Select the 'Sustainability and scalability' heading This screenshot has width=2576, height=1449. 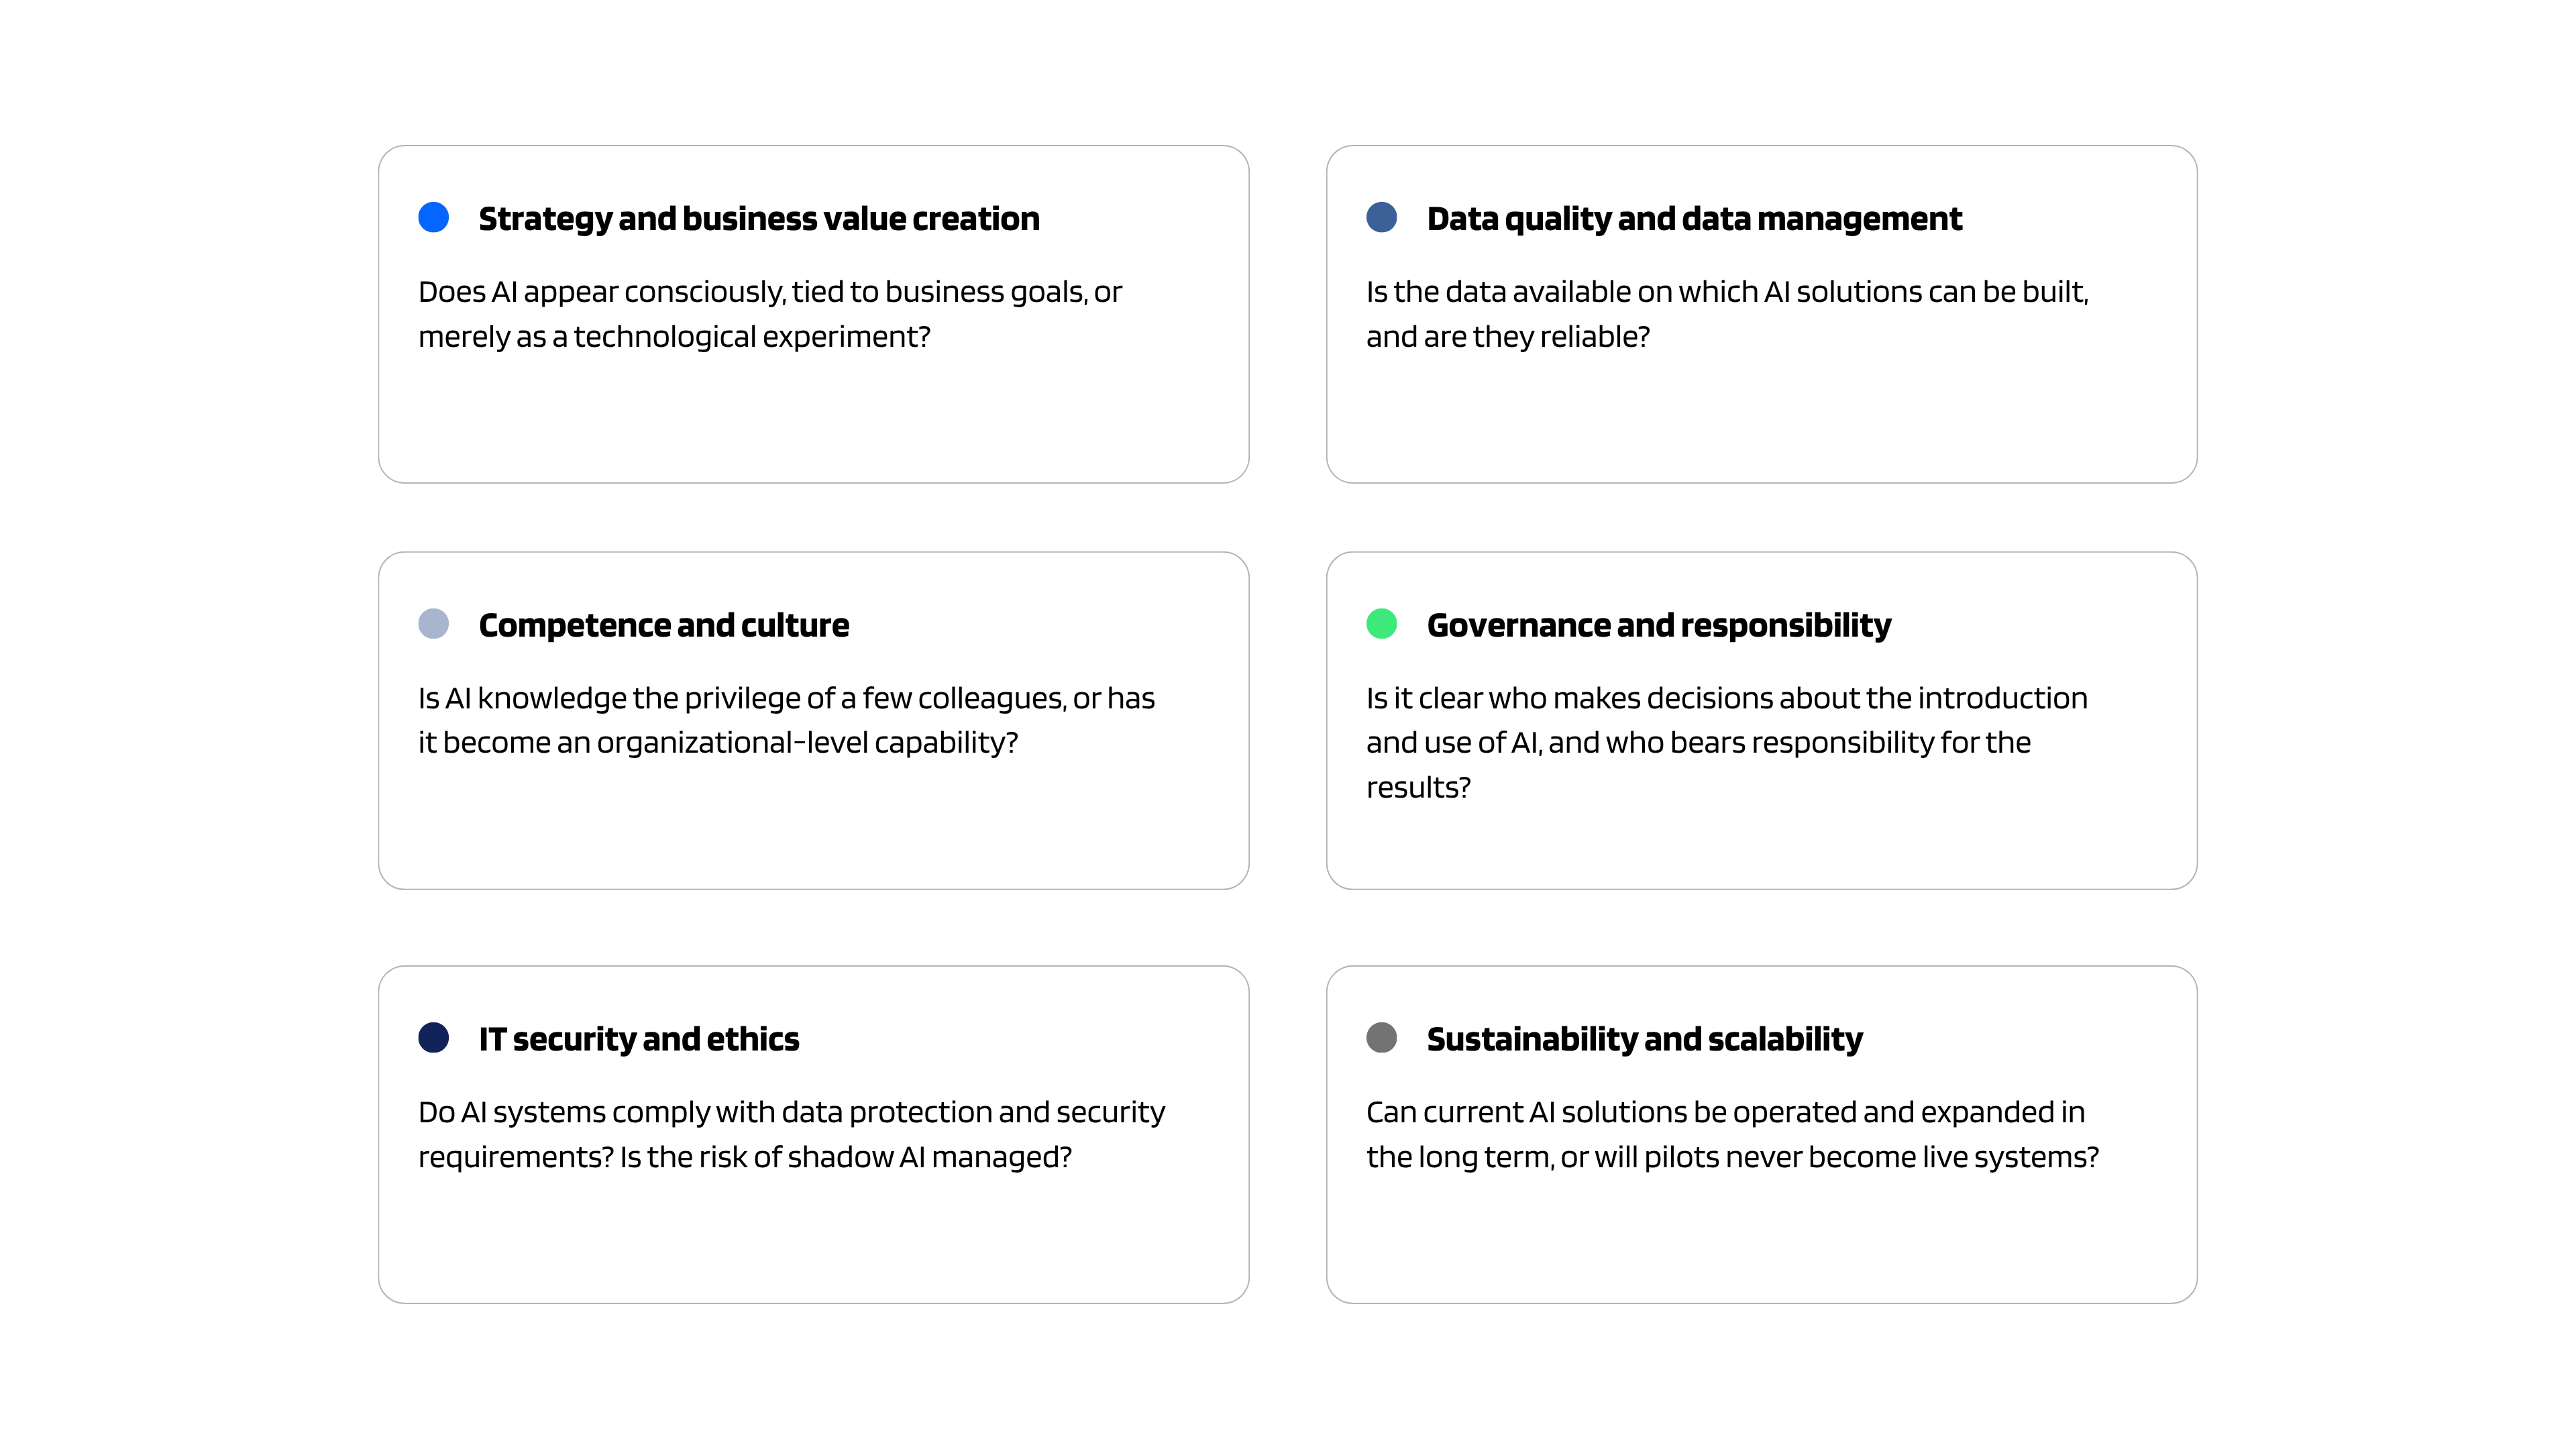1644,1039
